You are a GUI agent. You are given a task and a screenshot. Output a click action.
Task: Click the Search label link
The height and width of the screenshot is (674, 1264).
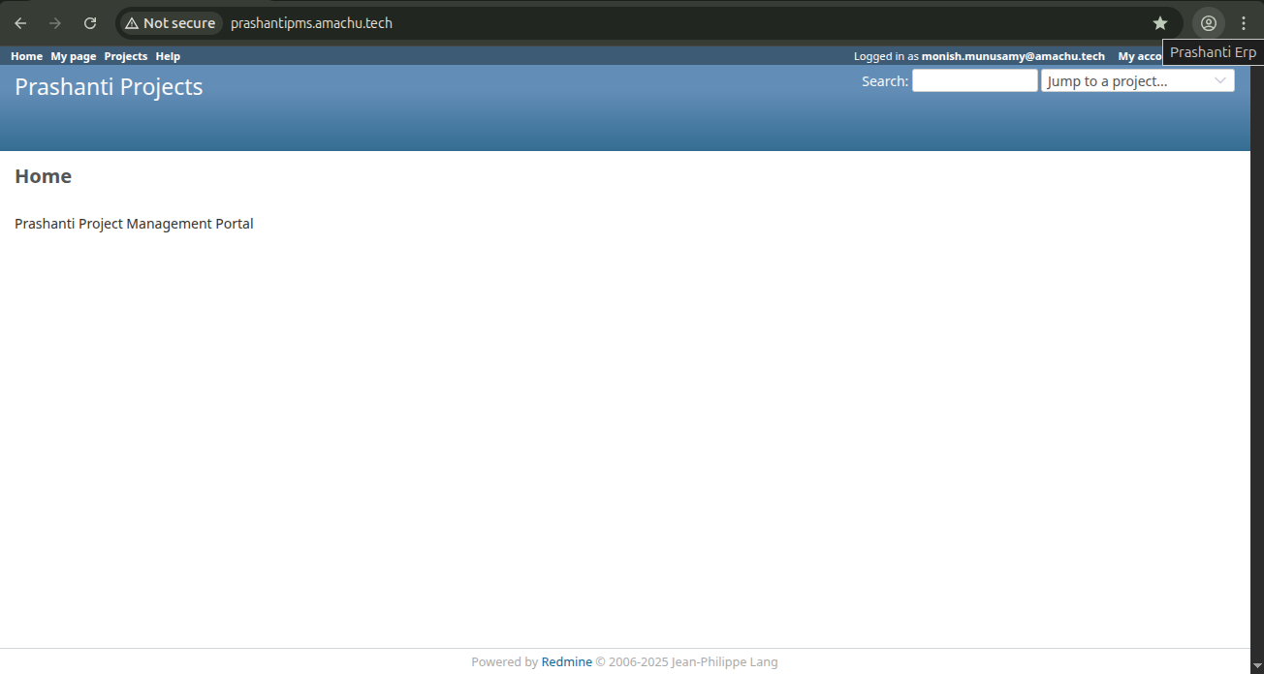point(884,81)
